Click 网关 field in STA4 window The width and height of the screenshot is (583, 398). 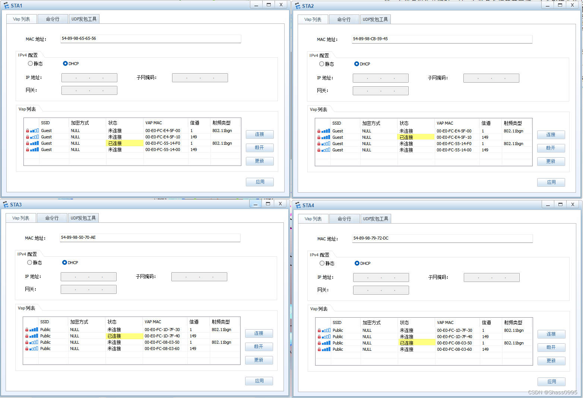coord(381,290)
